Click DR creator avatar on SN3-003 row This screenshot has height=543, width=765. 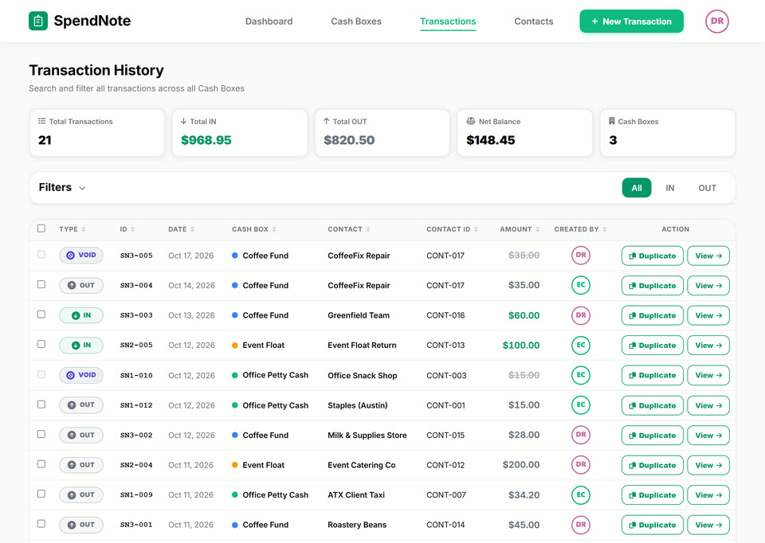[x=581, y=315]
